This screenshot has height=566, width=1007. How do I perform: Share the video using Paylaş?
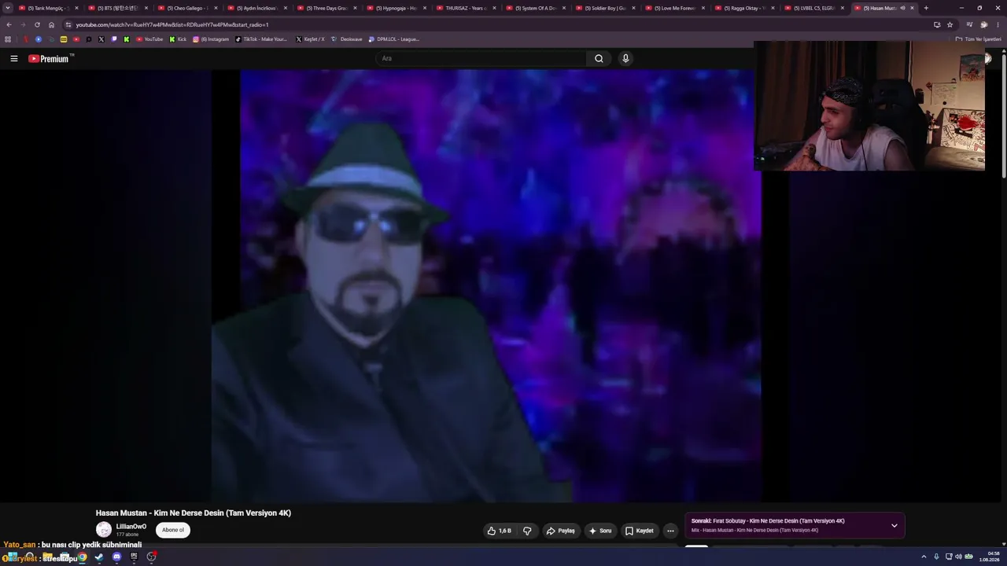(x=561, y=531)
